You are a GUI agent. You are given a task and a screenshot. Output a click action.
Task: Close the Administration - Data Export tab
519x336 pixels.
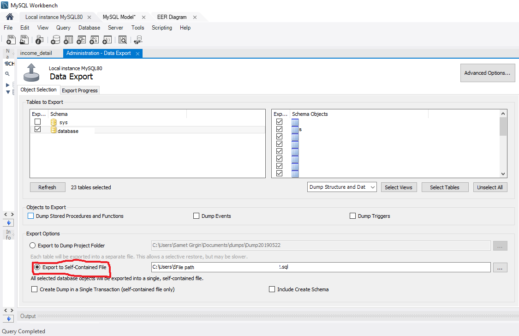click(x=137, y=54)
